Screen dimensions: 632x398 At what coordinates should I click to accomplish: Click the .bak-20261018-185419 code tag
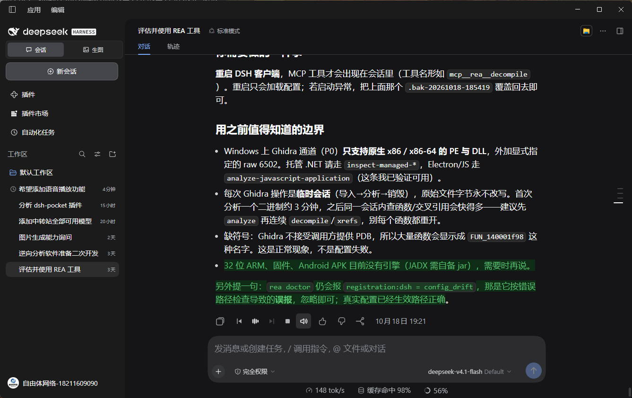click(x=449, y=87)
